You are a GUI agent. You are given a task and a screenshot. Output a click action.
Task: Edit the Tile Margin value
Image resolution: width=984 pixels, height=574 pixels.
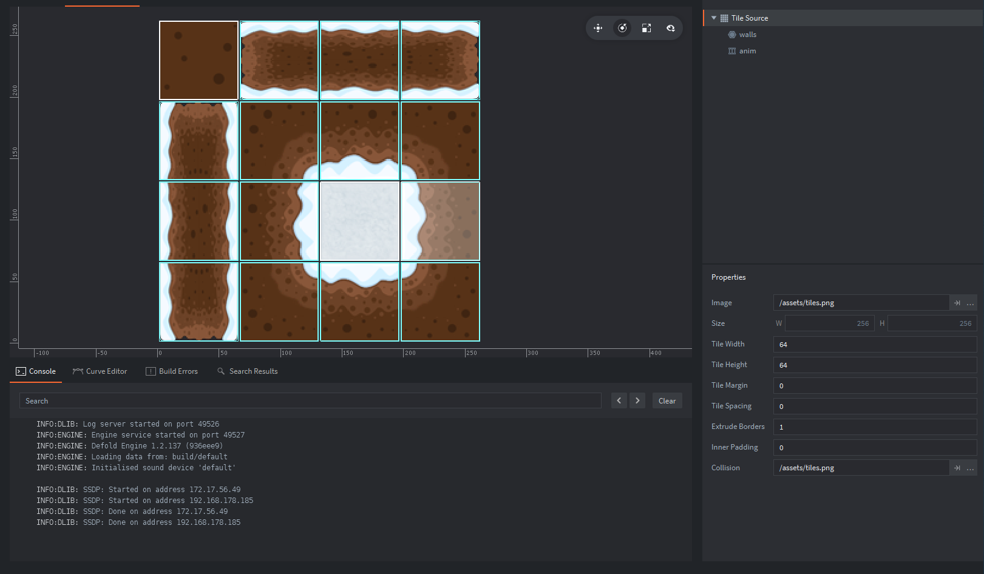(875, 385)
